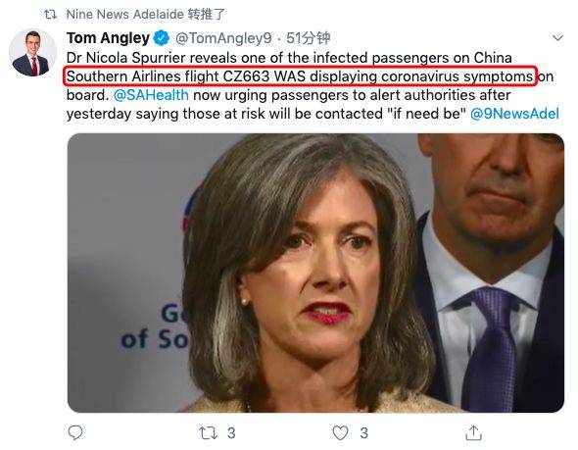
Task: Like the tweet with heart icon
Action: [x=340, y=432]
